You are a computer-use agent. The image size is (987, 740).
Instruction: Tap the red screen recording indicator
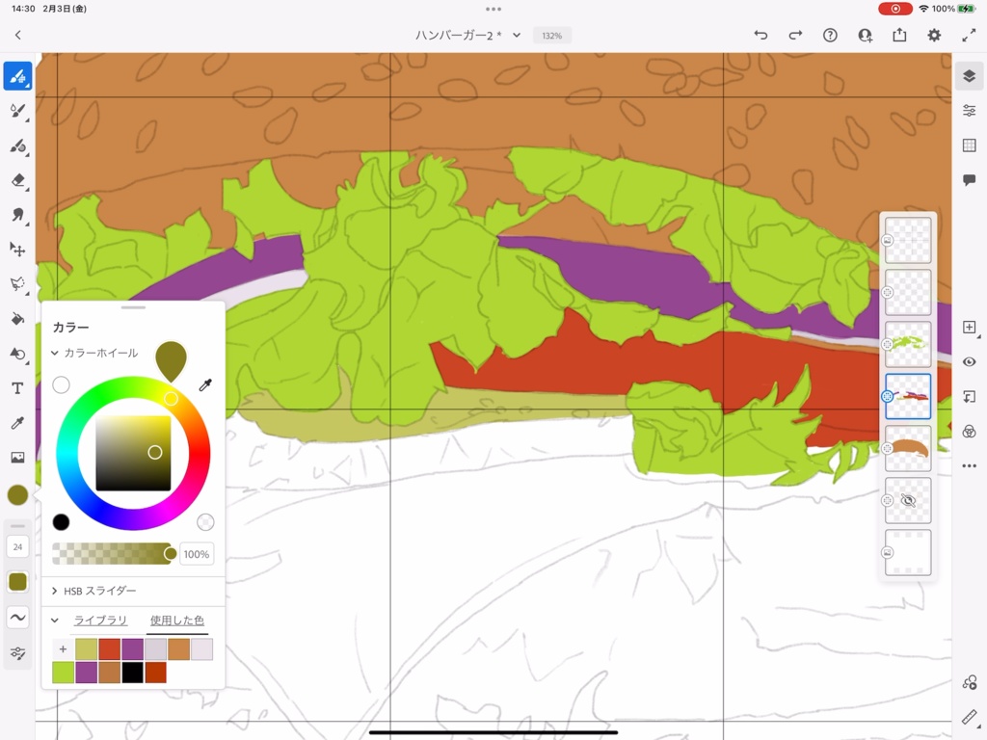[x=895, y=9]
